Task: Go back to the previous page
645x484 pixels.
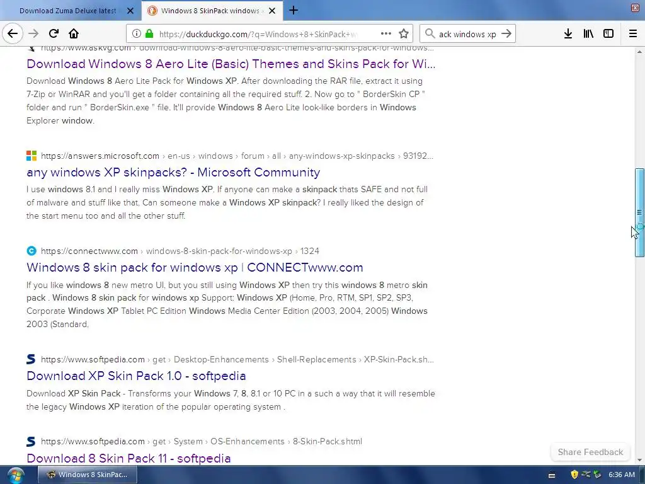Action: (x=13, y=33)
